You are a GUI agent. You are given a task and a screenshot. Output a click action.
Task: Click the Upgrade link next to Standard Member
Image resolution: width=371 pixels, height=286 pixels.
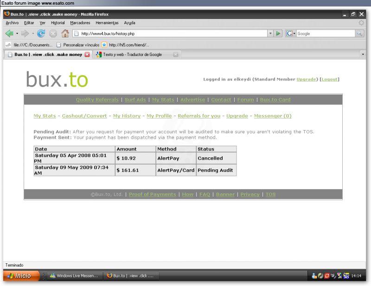(306, 79)
